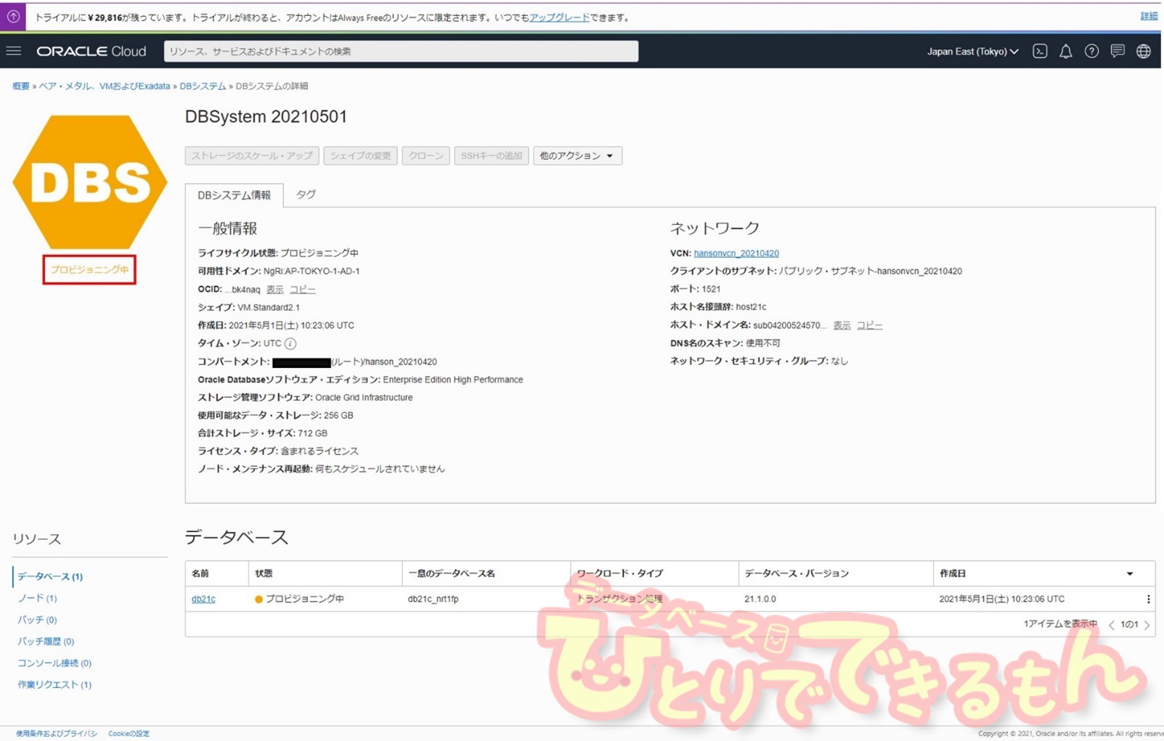This screenshot has height=741, width=1164.
Task: Open the help question mark icon
Action: (x=1091, y=52)
